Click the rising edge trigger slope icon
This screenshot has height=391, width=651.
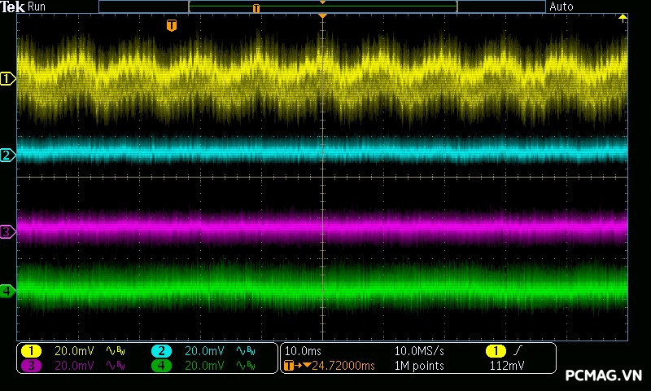[x=518, y=351]
